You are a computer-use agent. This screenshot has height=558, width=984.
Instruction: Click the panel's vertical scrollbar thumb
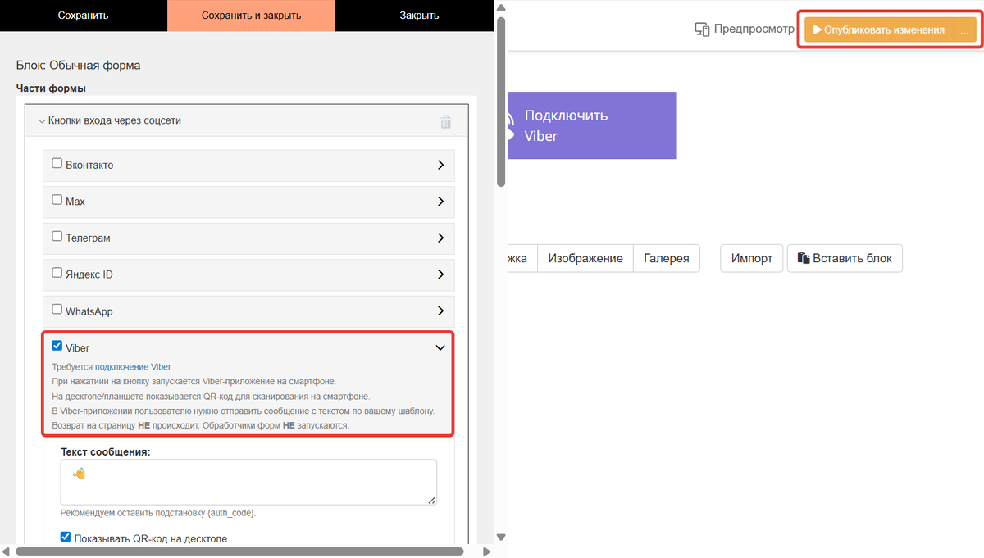500,102
